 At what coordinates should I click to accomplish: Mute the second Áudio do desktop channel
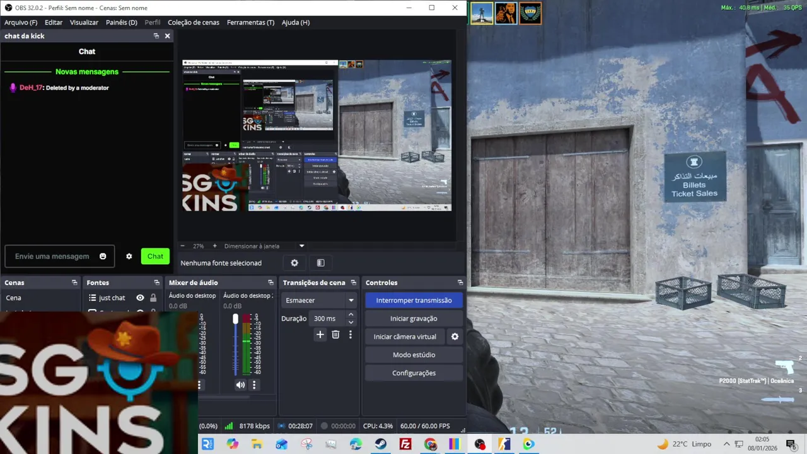click(240, 385)
